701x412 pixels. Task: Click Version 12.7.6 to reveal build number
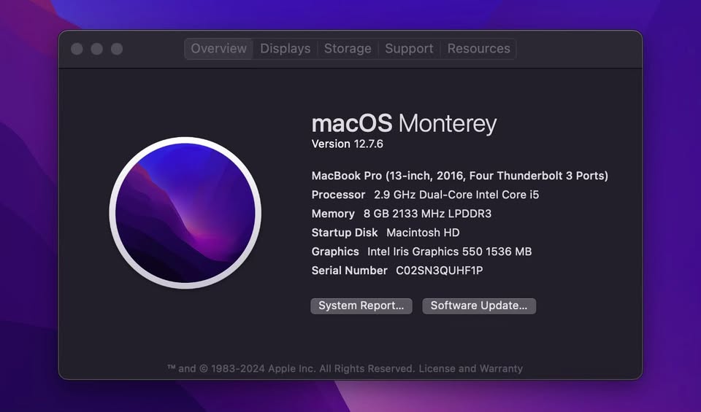point(342,144)
